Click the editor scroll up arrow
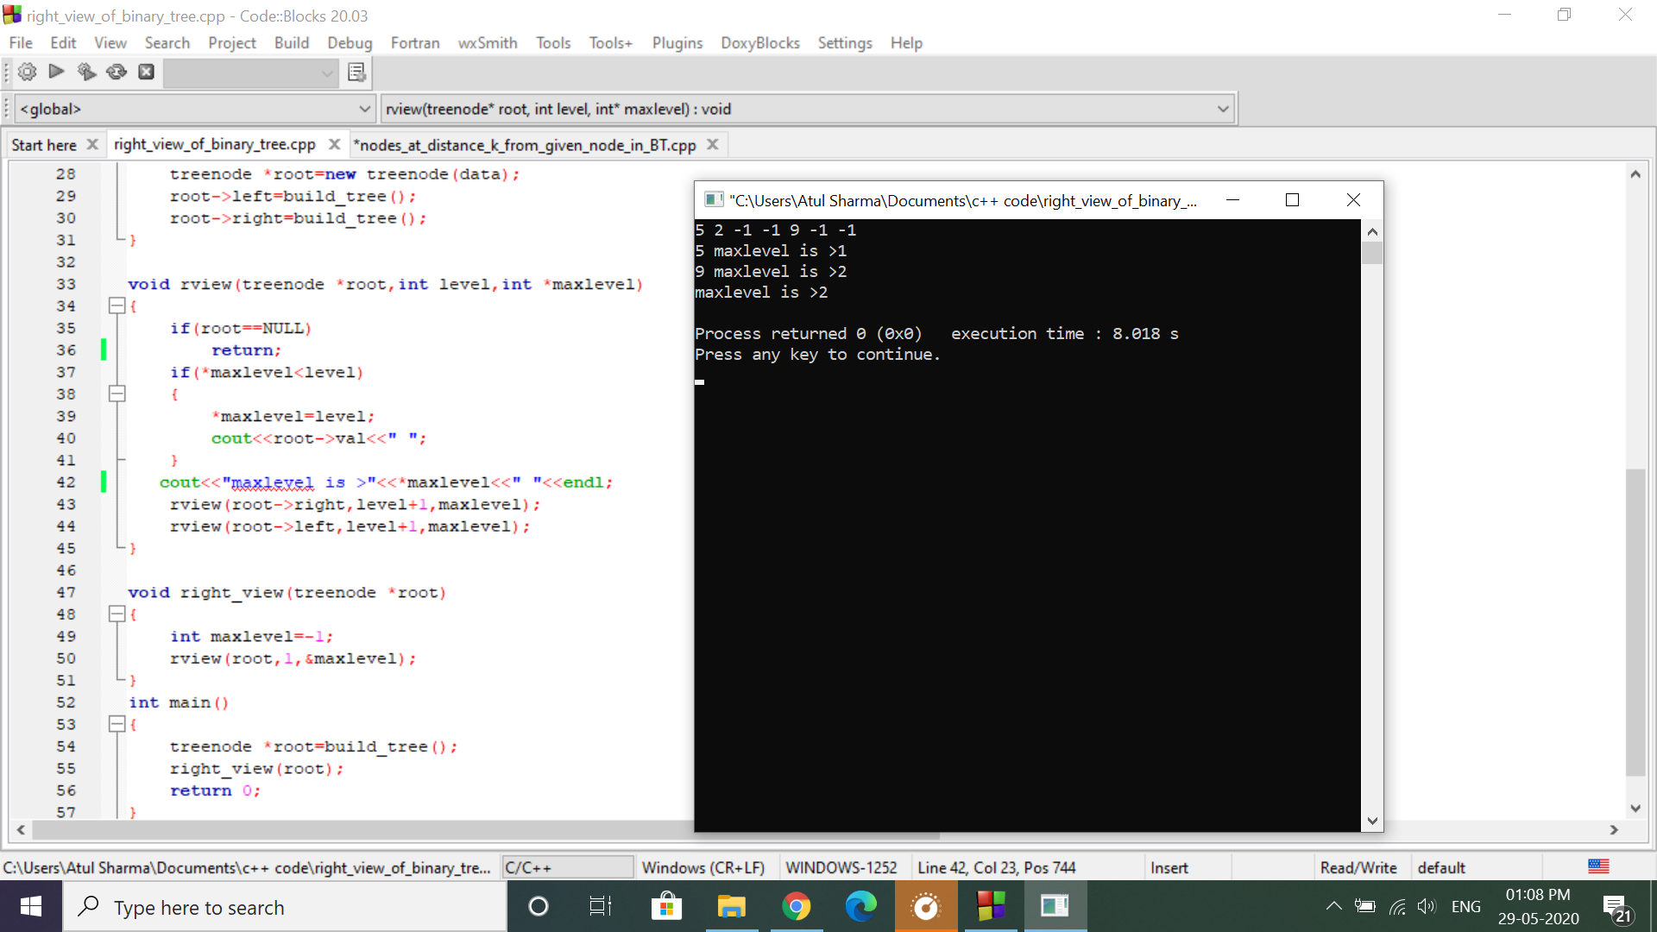The width and height of the screenshot is (1657, 932). [1635, 173]
